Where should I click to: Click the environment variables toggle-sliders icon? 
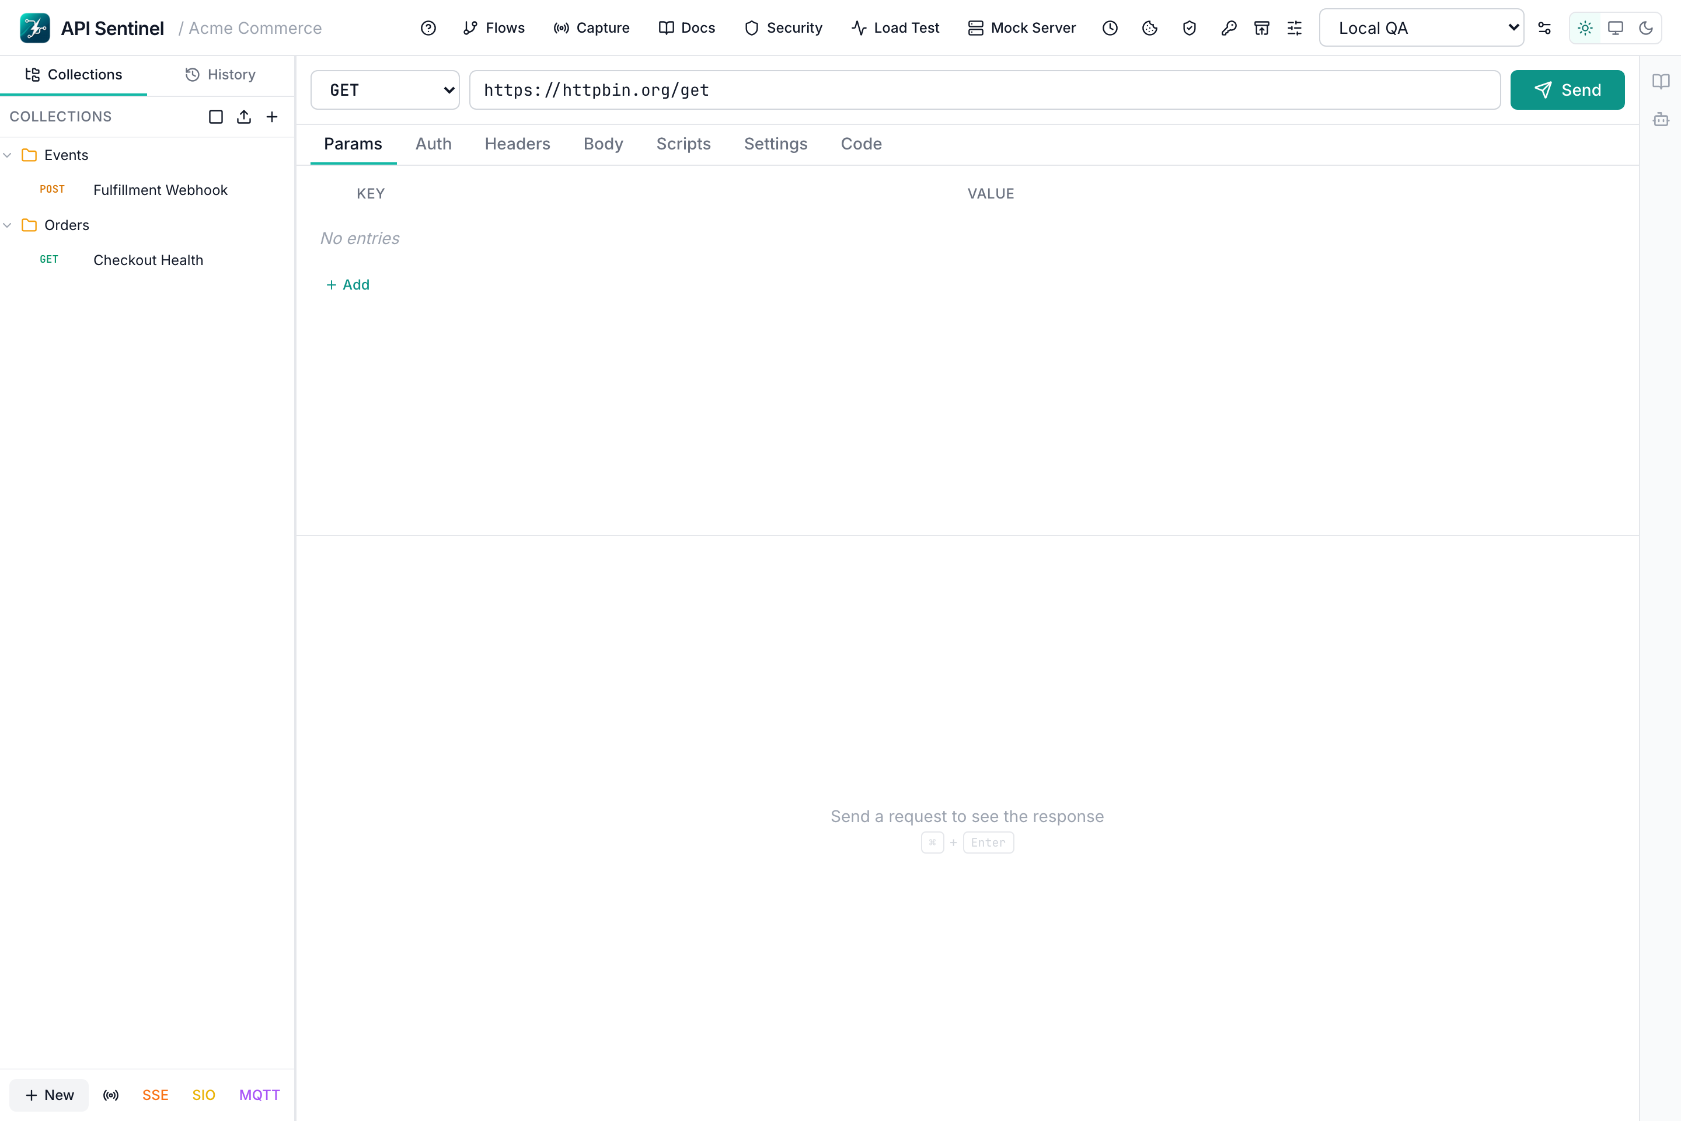tap(1544, 28)
